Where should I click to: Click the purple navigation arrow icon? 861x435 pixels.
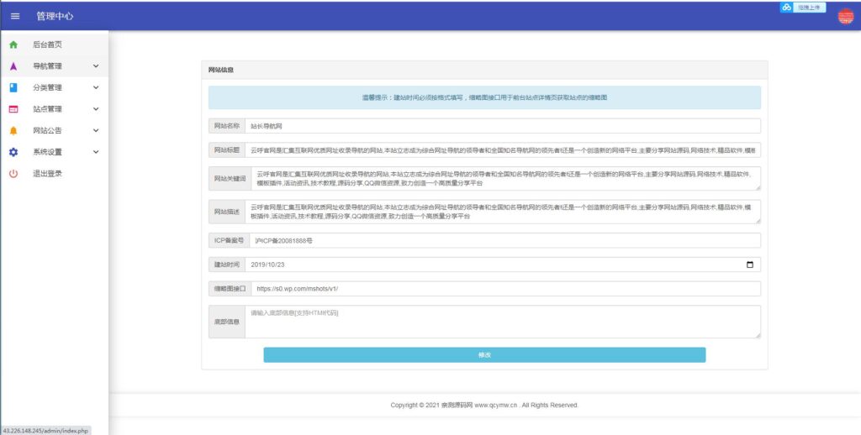pyautogui.click(x=13, y=66)
